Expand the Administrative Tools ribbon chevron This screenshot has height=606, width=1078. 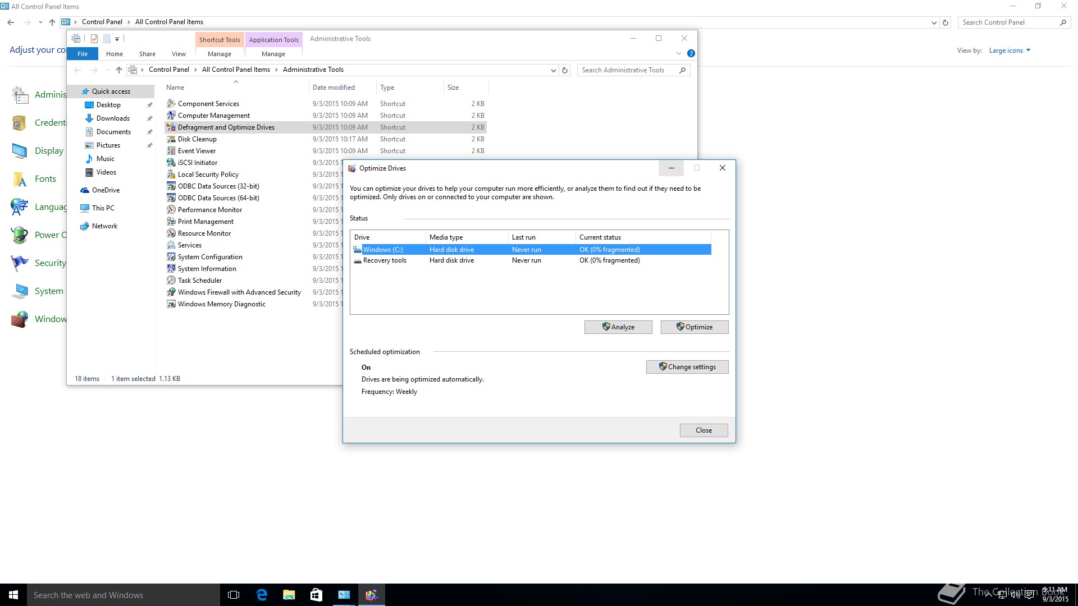[x=678, y=53]
